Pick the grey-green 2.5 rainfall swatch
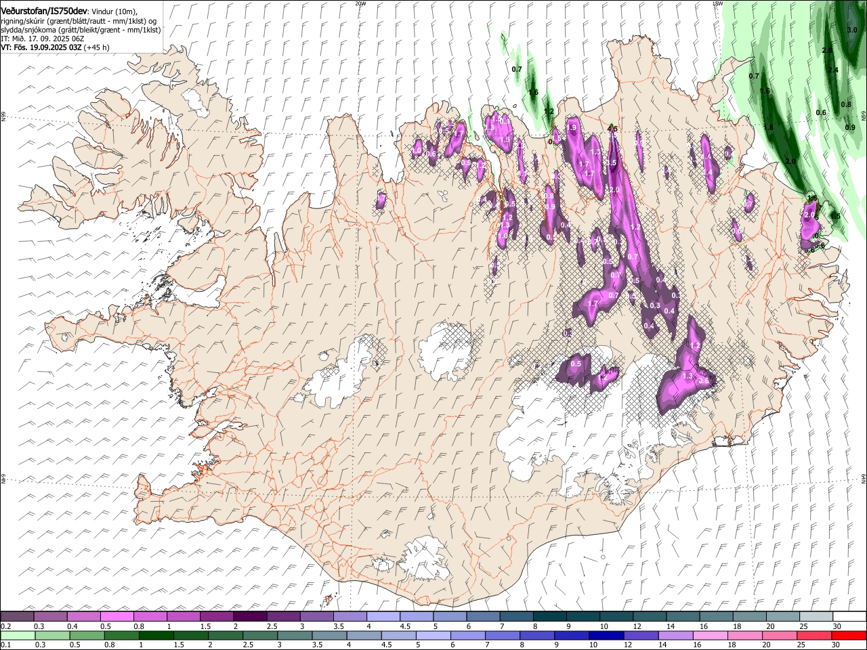 [x=259, y=636]
